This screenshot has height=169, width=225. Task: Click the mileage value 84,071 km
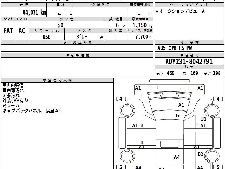pos(34,12)
